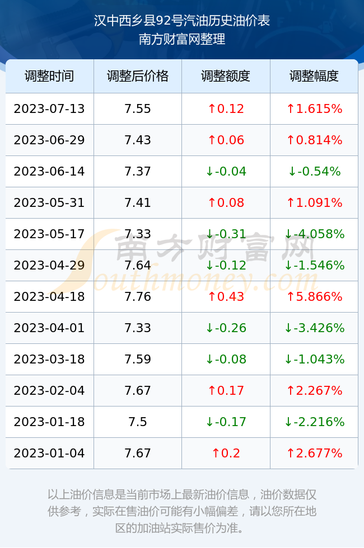Click the disclaimer text below the table

(182, 511)
